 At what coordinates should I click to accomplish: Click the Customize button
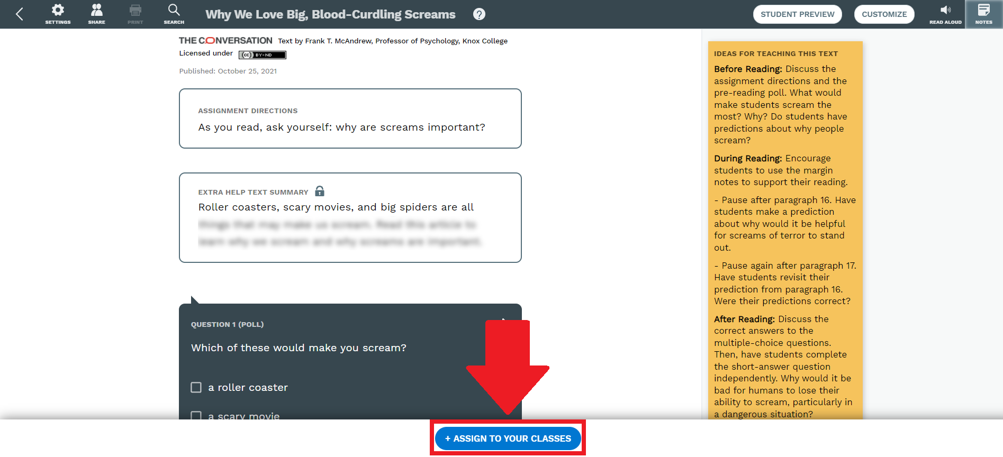(x=884, y=14)
